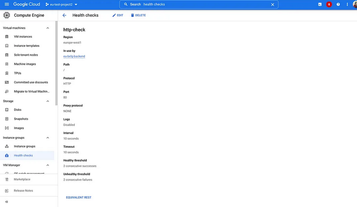
Task: Click the VM instances icon
Action: click(7, 37)
